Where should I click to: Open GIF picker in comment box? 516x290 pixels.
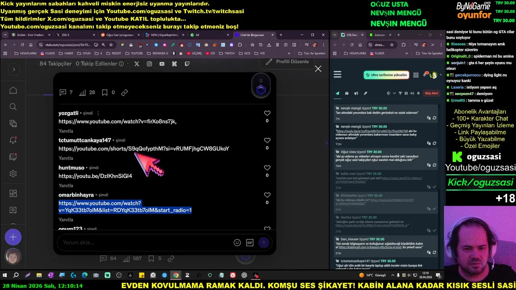pos(250,242)
